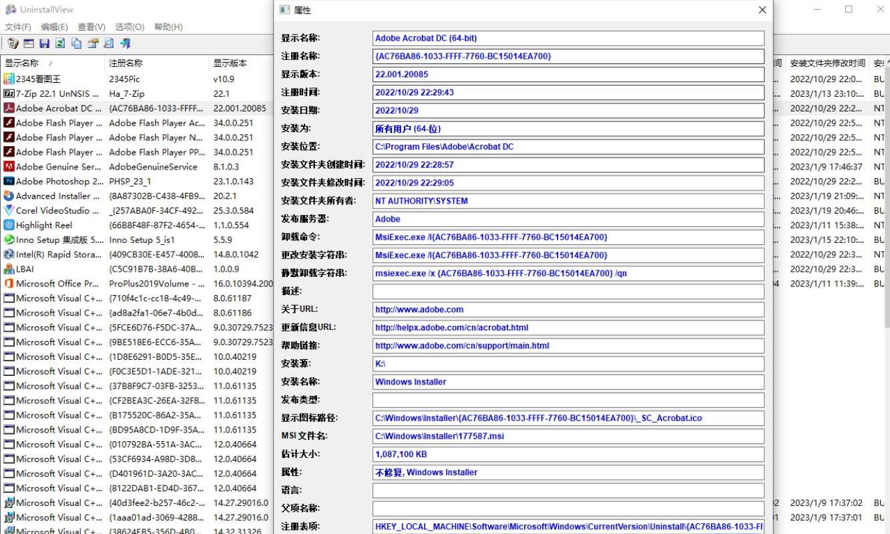Click the 安装源 field showing K:\
This screenshot has width=890, height=534.
tap(568, 364)
